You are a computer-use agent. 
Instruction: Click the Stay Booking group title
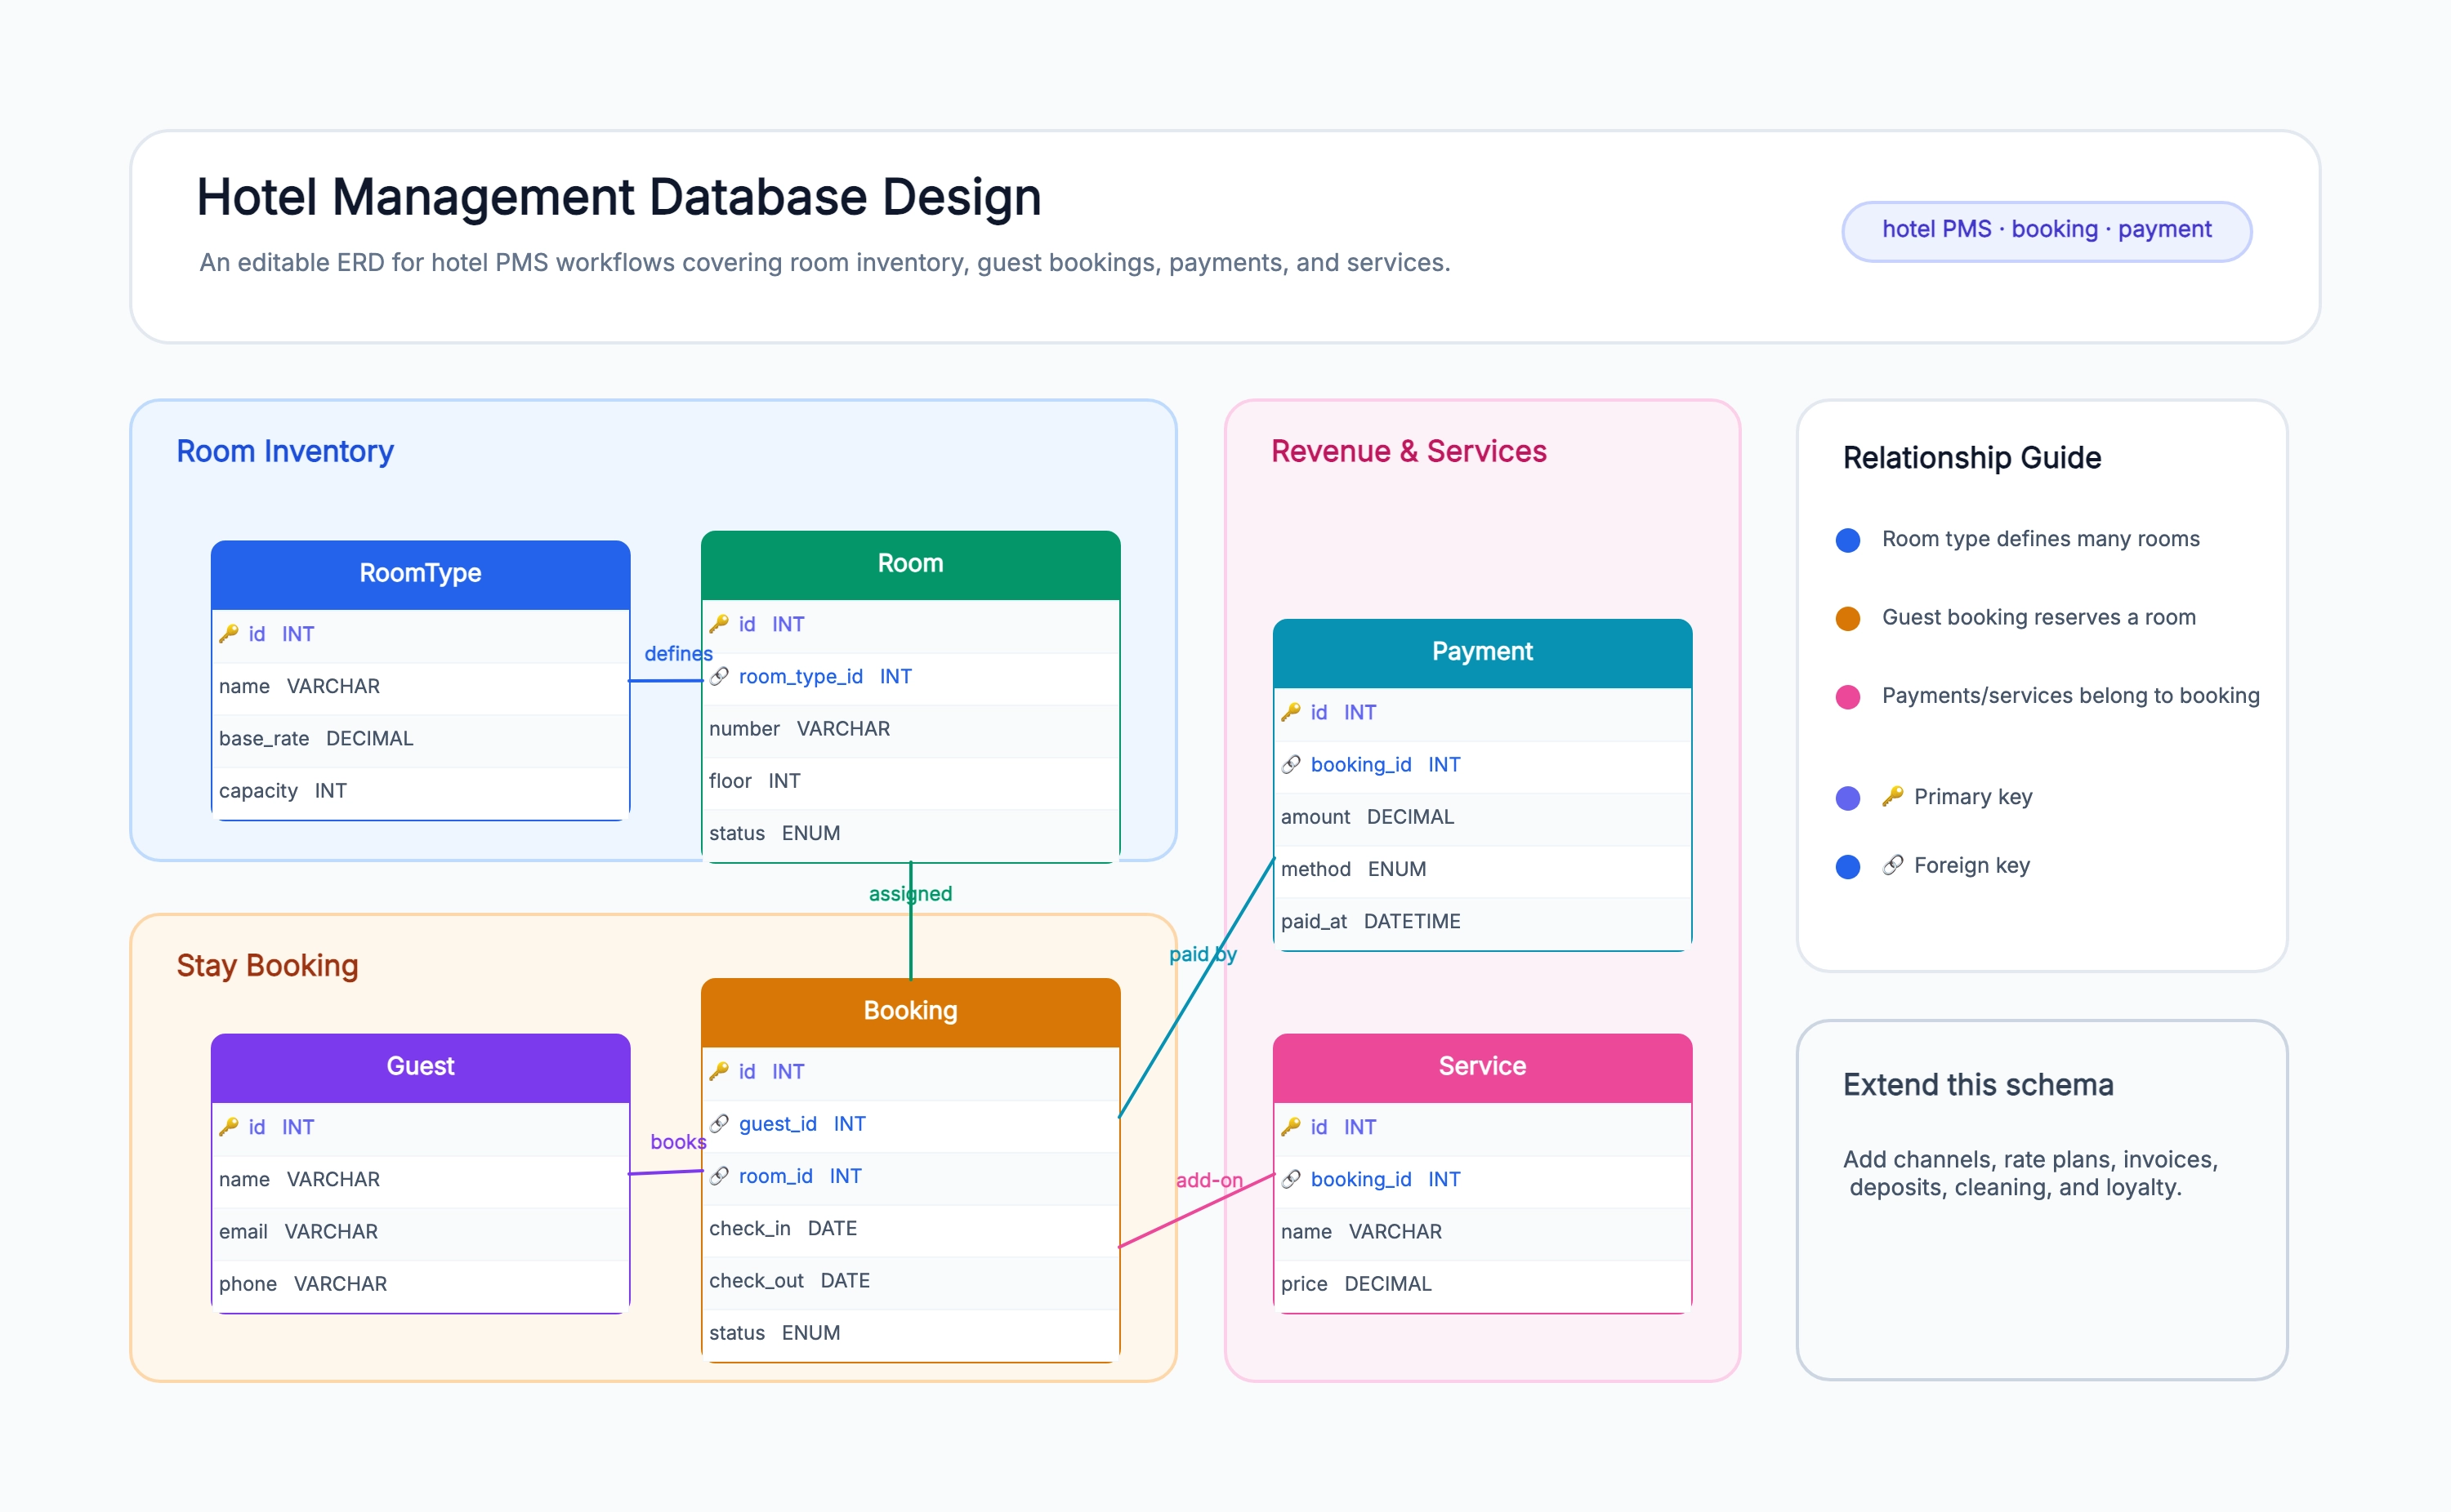point(267,965)
